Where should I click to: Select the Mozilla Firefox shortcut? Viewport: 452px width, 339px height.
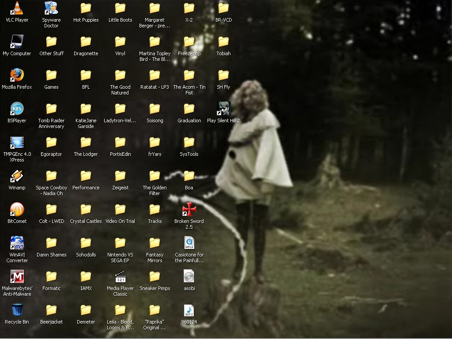click(17, 75)
